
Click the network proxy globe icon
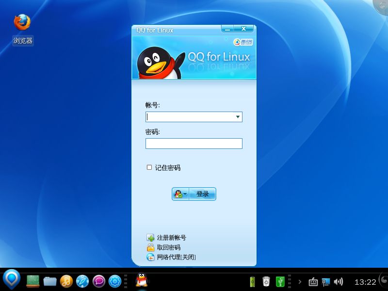pos(150,257)
